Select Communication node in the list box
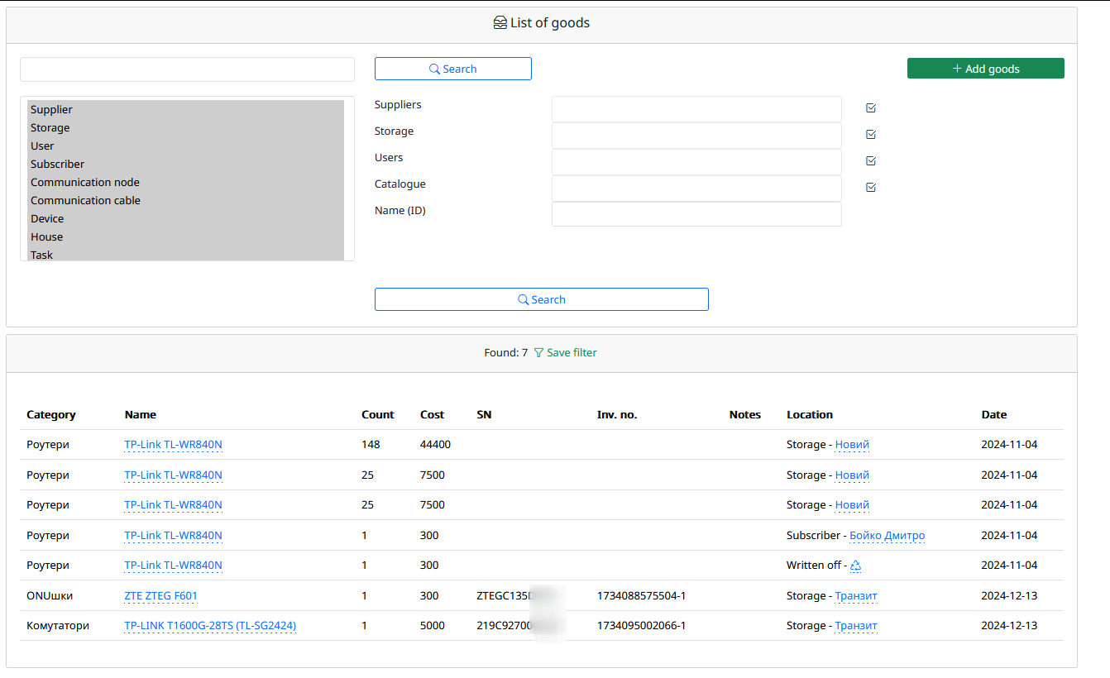 [x=185, y=182]
